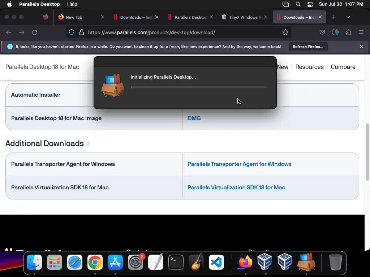The width and height of the screenshot is (370, 277).
Task: Click Parallels Virtualization SDK 18 for Mac link
Action: pyautogui.click(x=236, y=188)
